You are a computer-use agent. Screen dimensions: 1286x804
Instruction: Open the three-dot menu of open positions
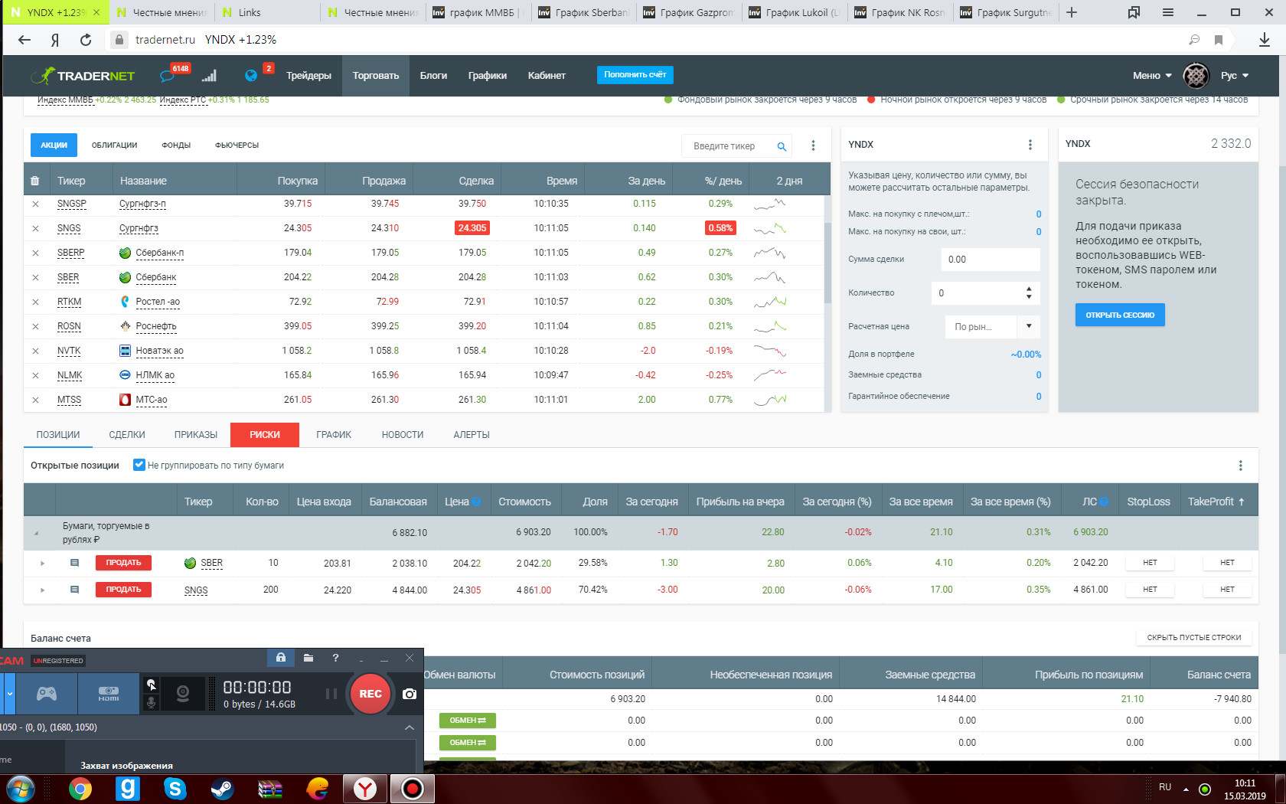[1240, 466]
